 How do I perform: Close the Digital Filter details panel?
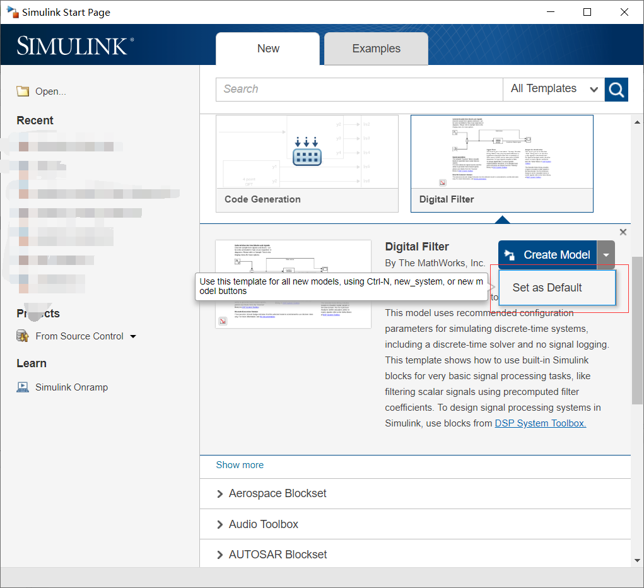click(623, 232)
